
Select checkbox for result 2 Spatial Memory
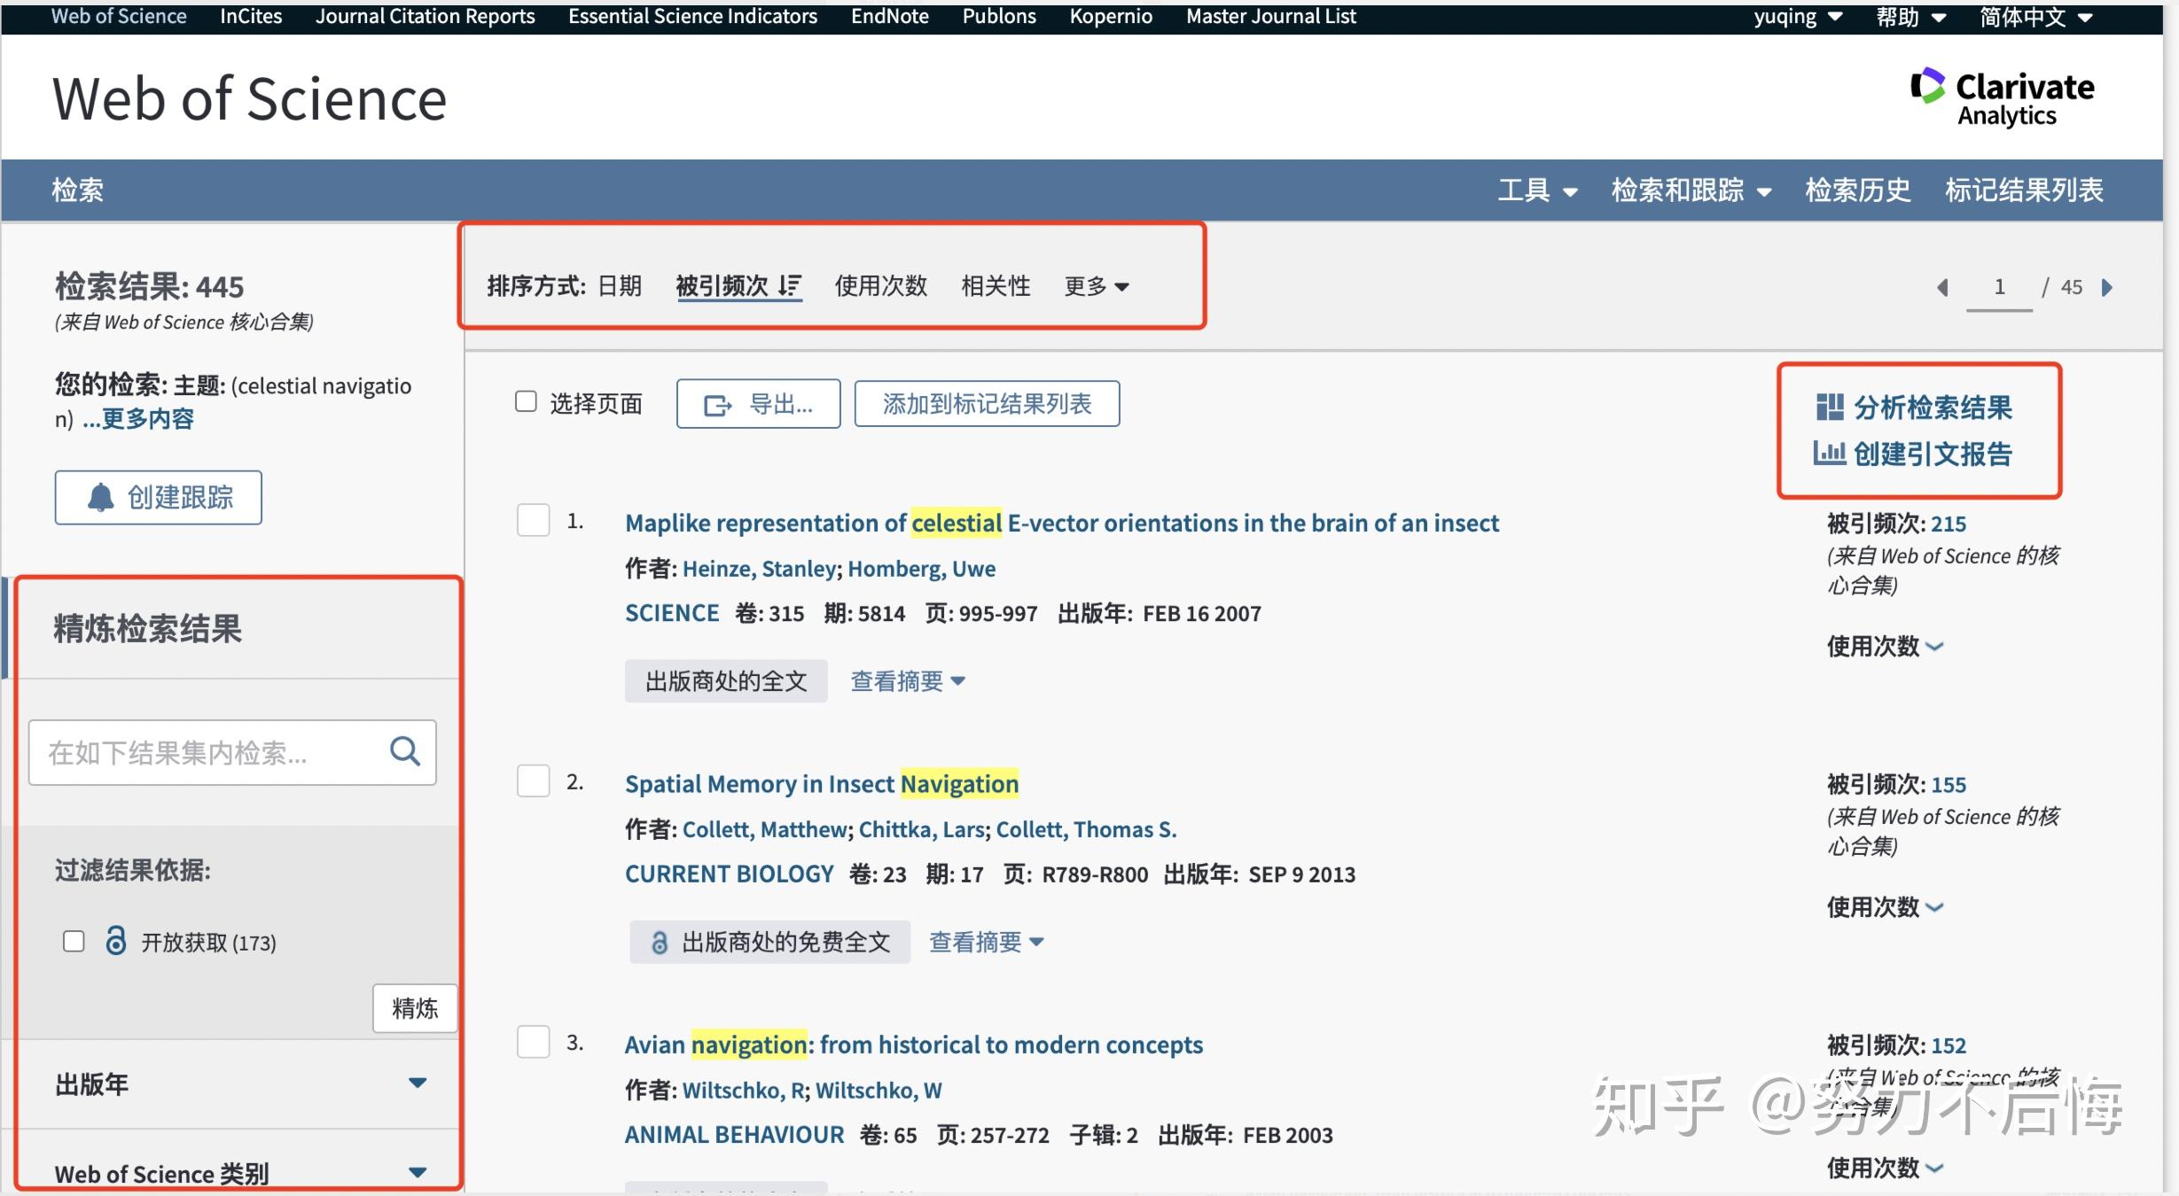coord(533,781)
